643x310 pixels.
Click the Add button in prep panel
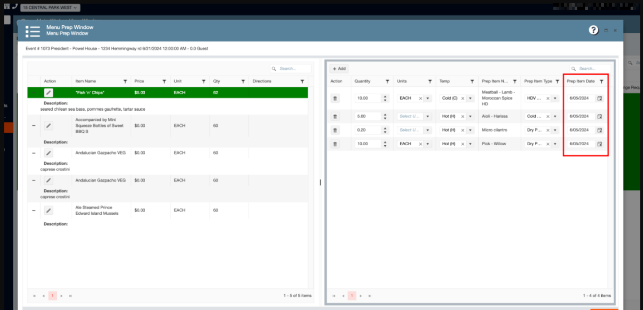(339, 69)
